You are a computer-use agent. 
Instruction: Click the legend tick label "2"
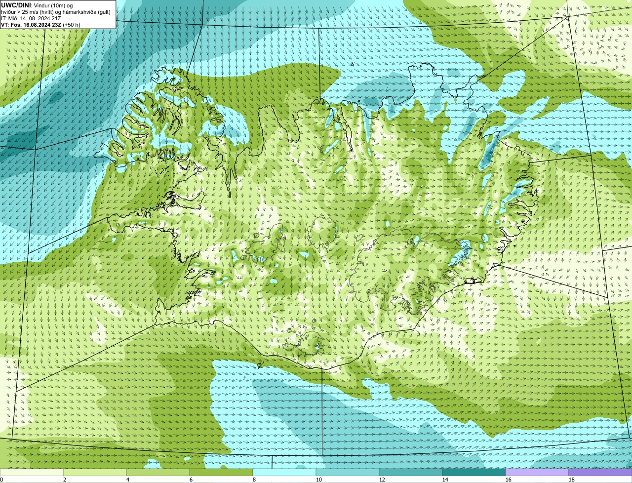tap(65, 480)
